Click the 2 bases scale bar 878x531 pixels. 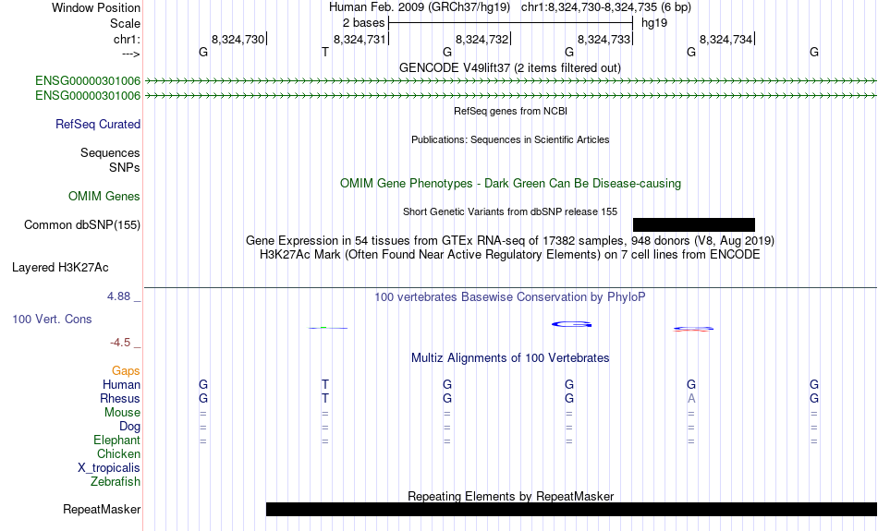click(510, 23)
